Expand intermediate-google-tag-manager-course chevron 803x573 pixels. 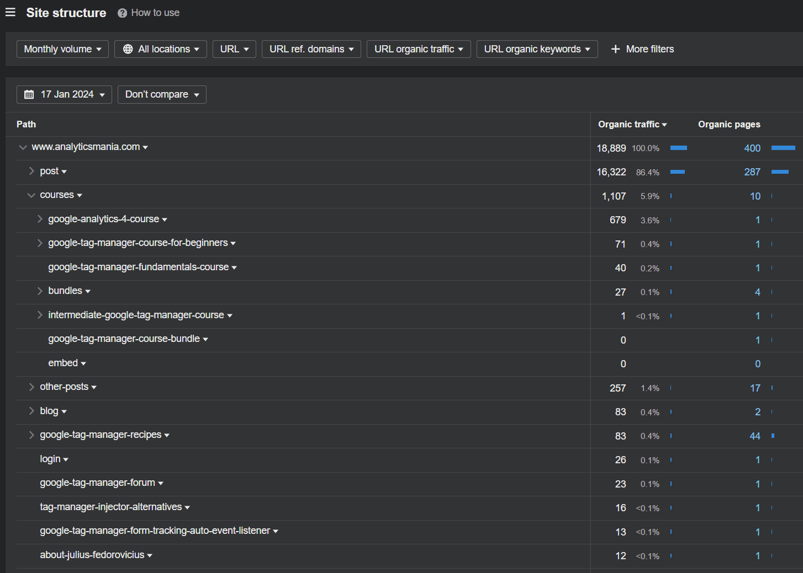point(40,315)
